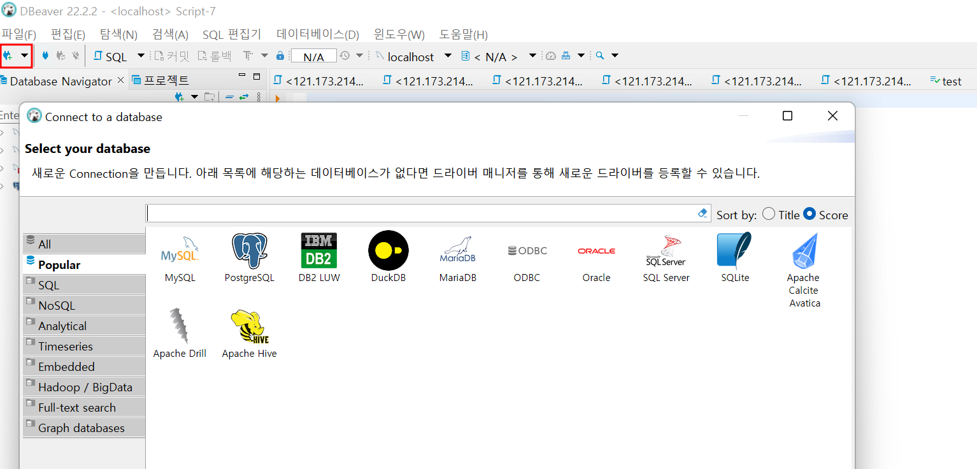The height and width of the screenshot is (469, 977).
Task: Expand the SQL button dropdown arrow
Action: click(141, 56)
